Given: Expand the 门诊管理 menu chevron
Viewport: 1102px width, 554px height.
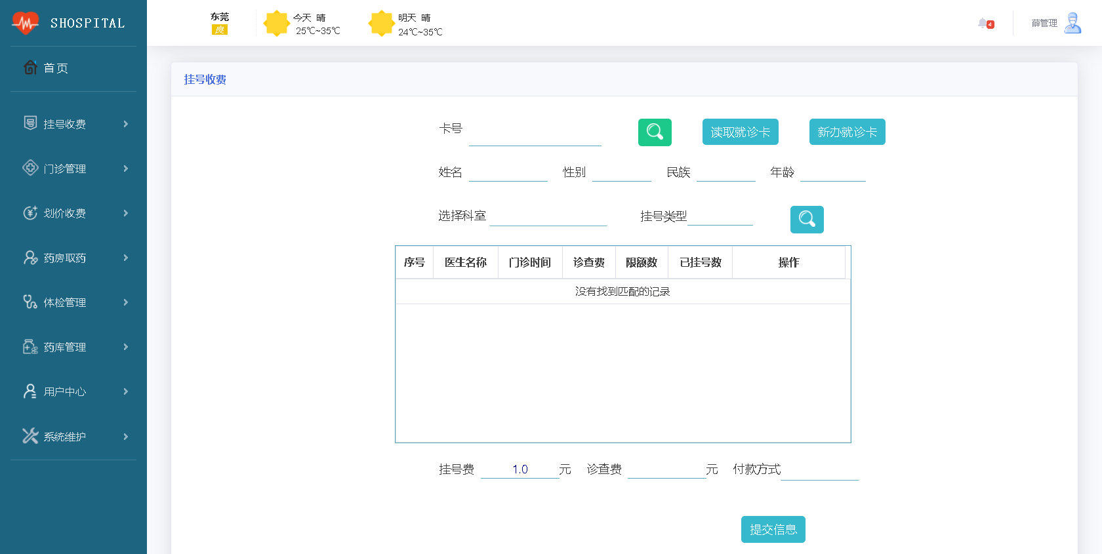Looking at the screenshot, I should pyautogui.click(x=126, y=168).
